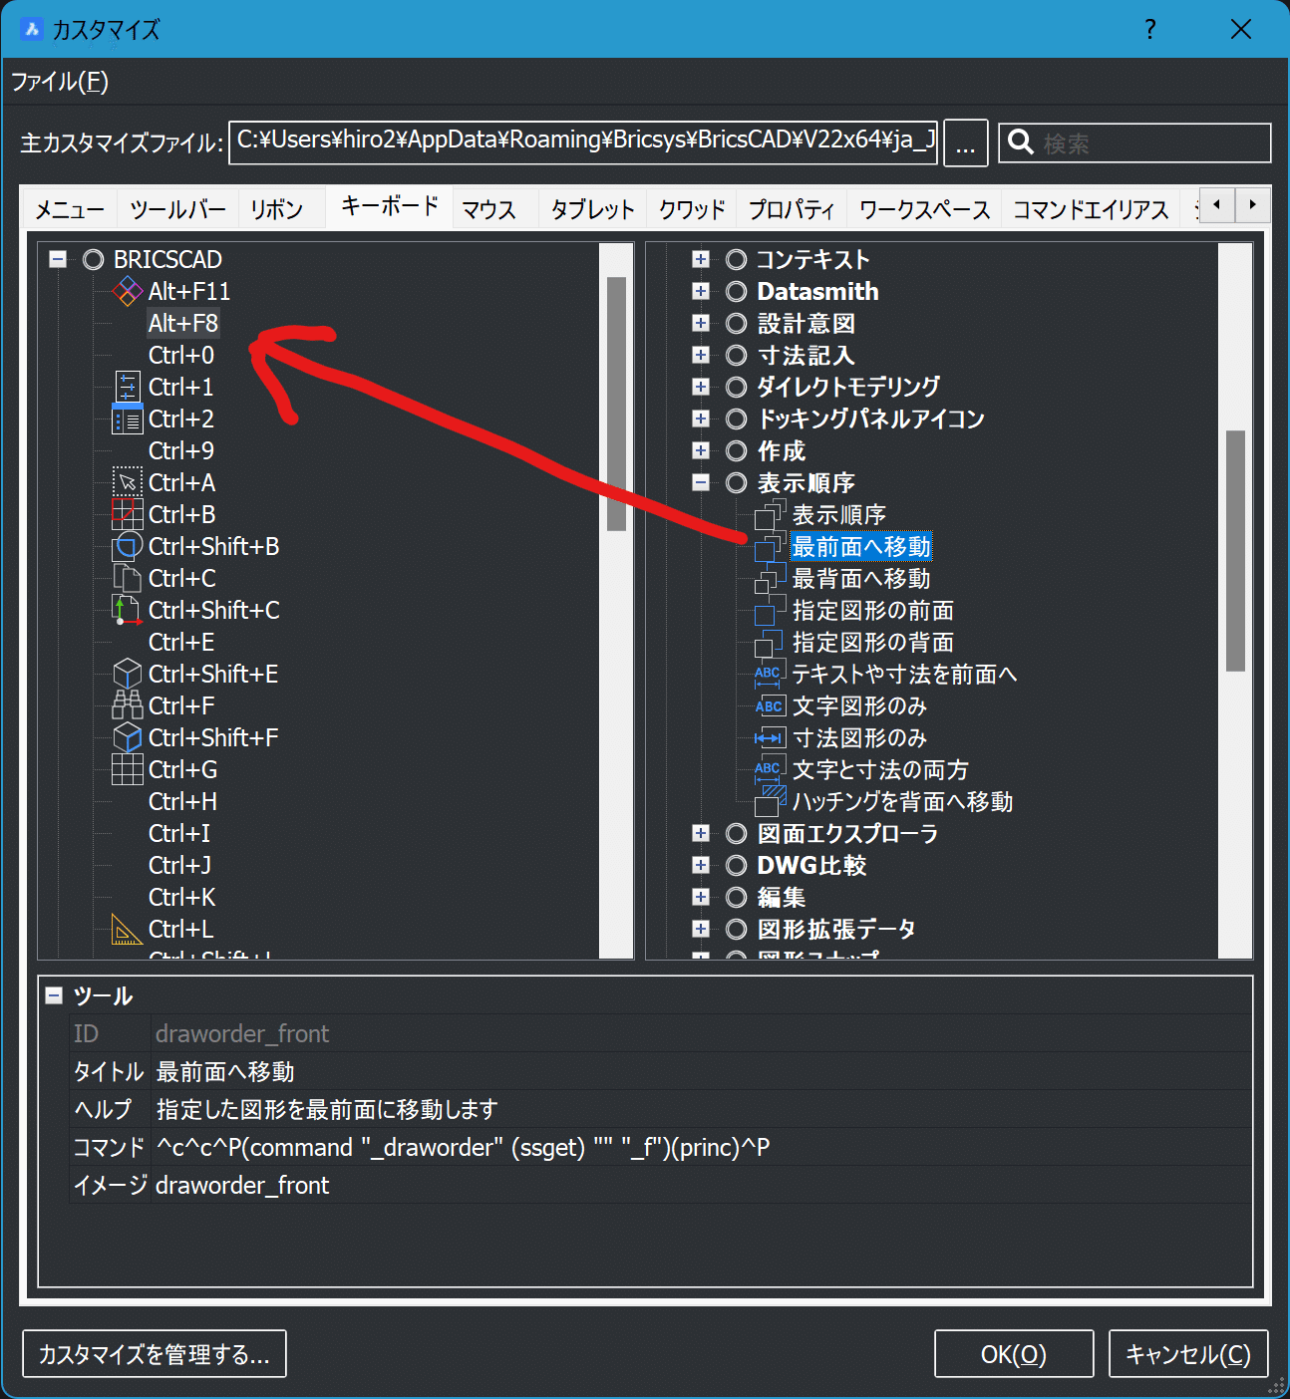The height and width of the screenshot is (1399, 1290).
Task: Click the icon beside Ctrl+1
Action: click(x=127, y=387)
